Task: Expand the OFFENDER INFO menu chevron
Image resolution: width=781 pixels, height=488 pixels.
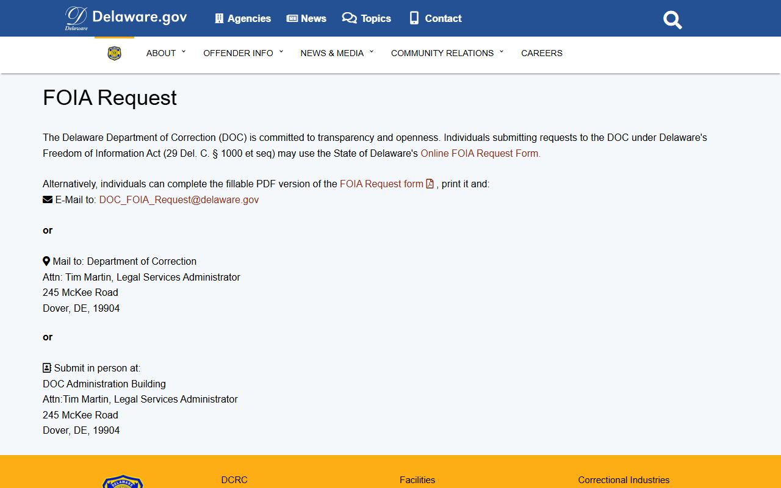Action: 281,52
